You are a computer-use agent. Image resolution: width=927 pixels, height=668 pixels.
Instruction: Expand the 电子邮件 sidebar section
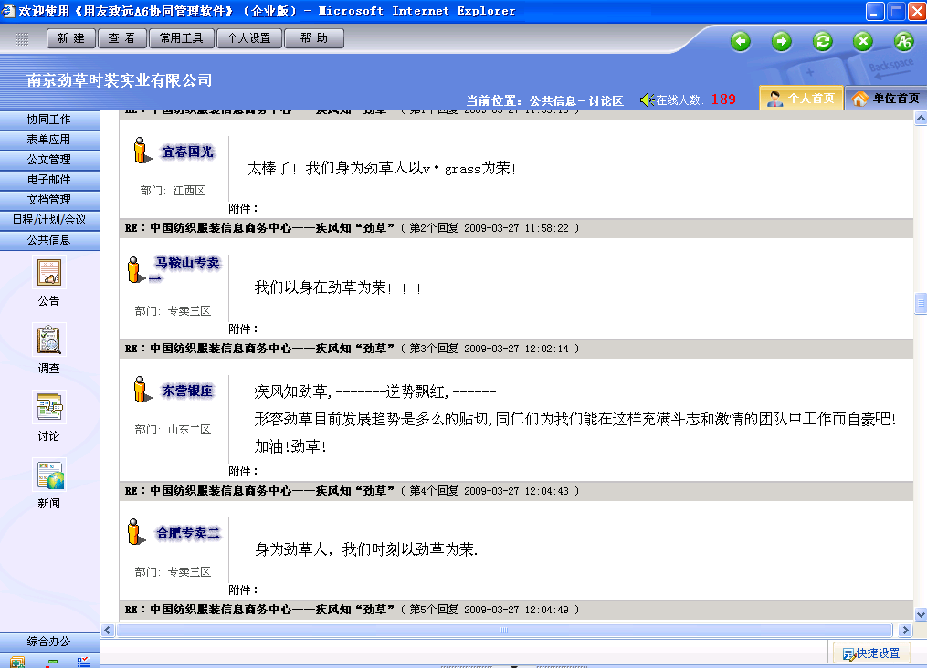point(49,180)
